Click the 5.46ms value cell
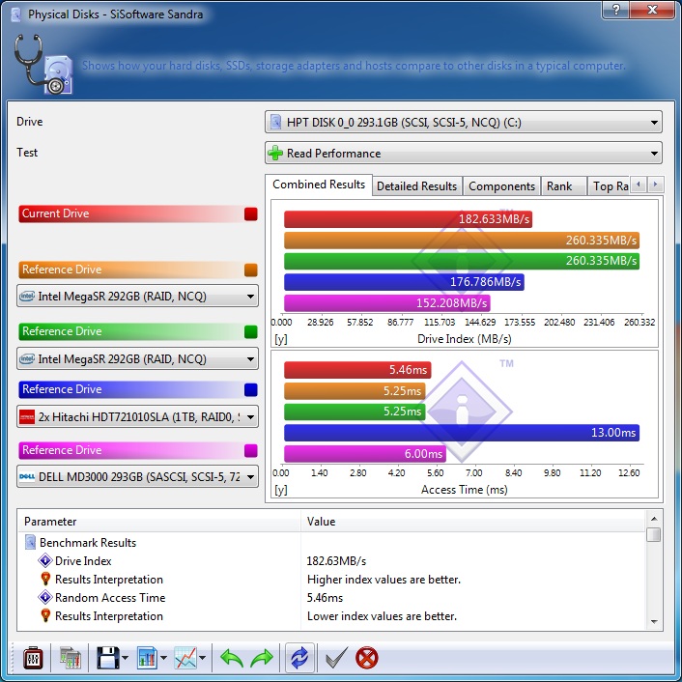Screen dimensions: 682x682 tap(325, 598)
